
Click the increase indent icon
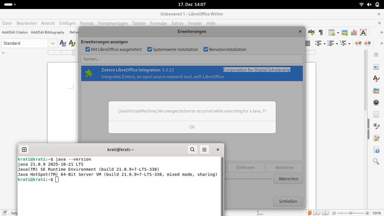point(358,43)
